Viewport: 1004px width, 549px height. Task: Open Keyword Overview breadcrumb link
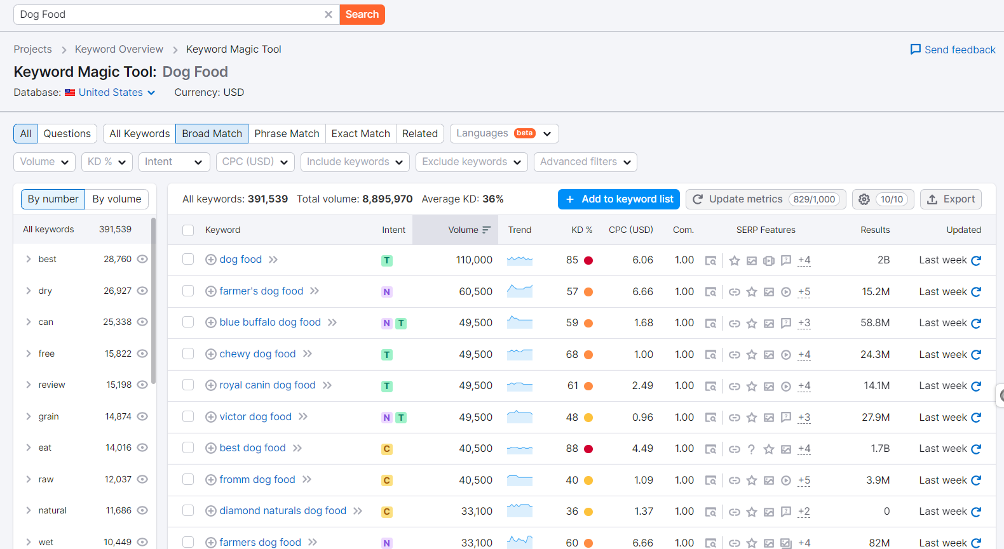(x=119, y=50)
